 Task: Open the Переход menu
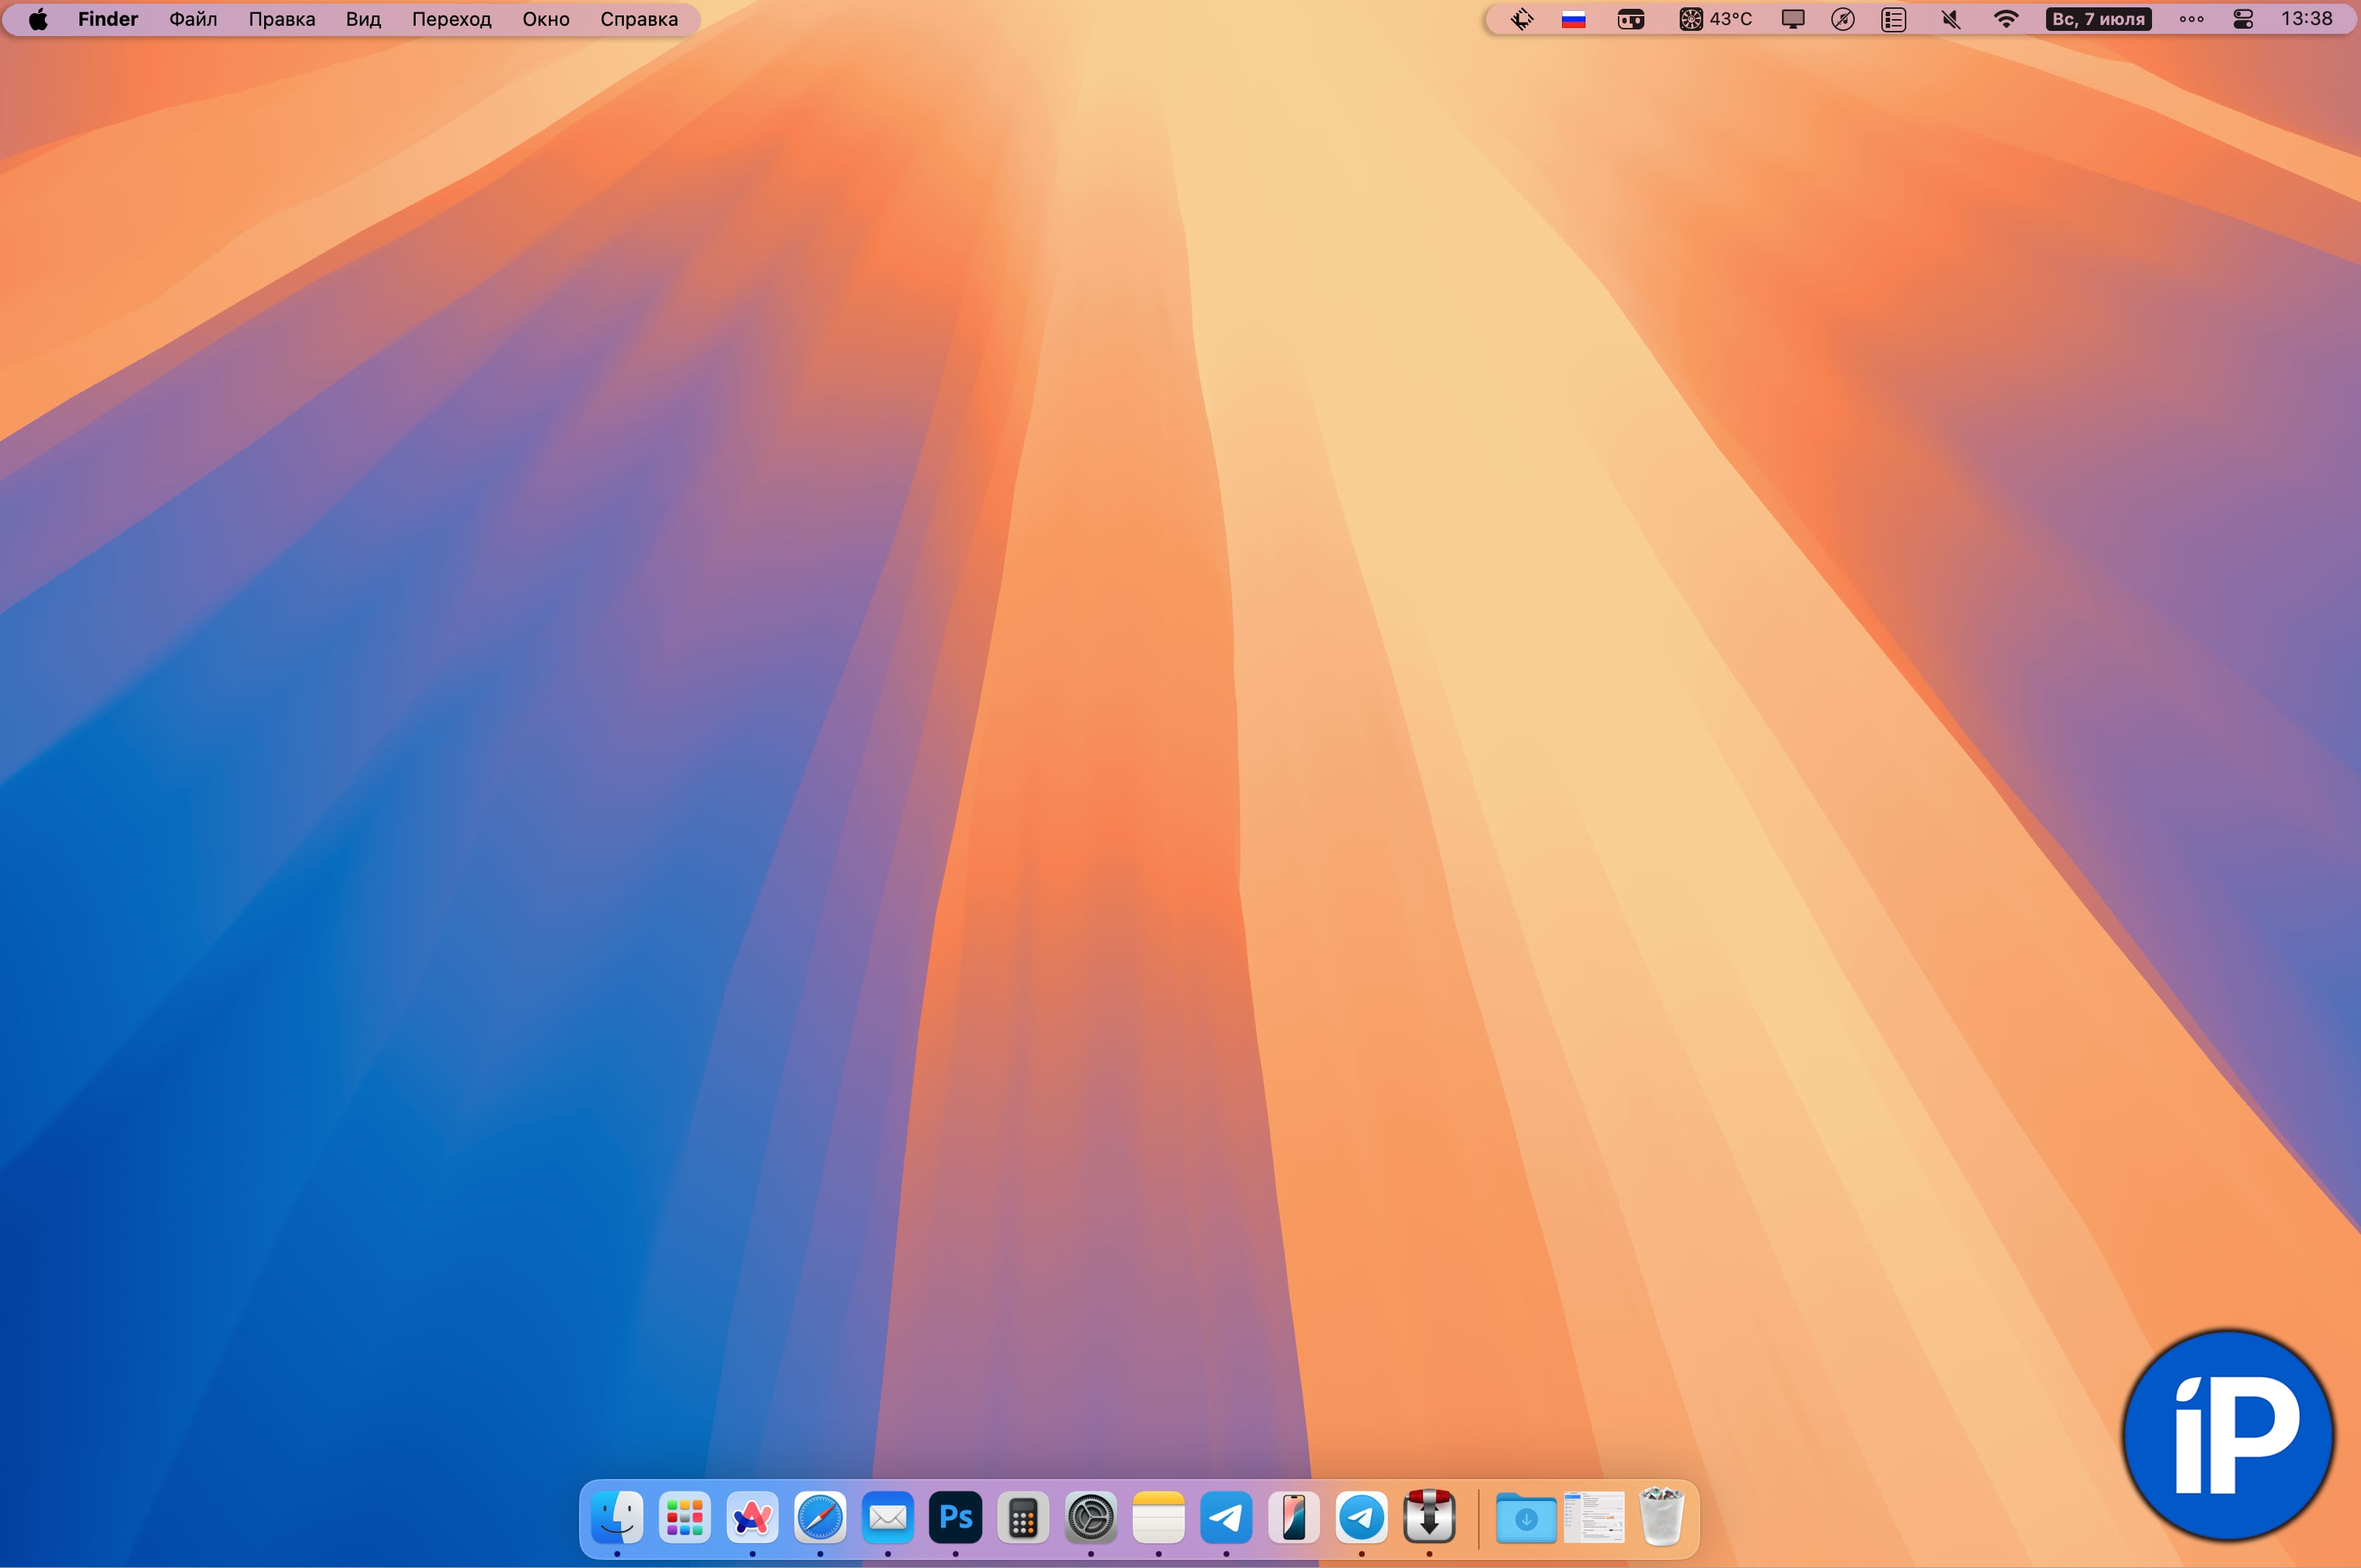(451, 19)
